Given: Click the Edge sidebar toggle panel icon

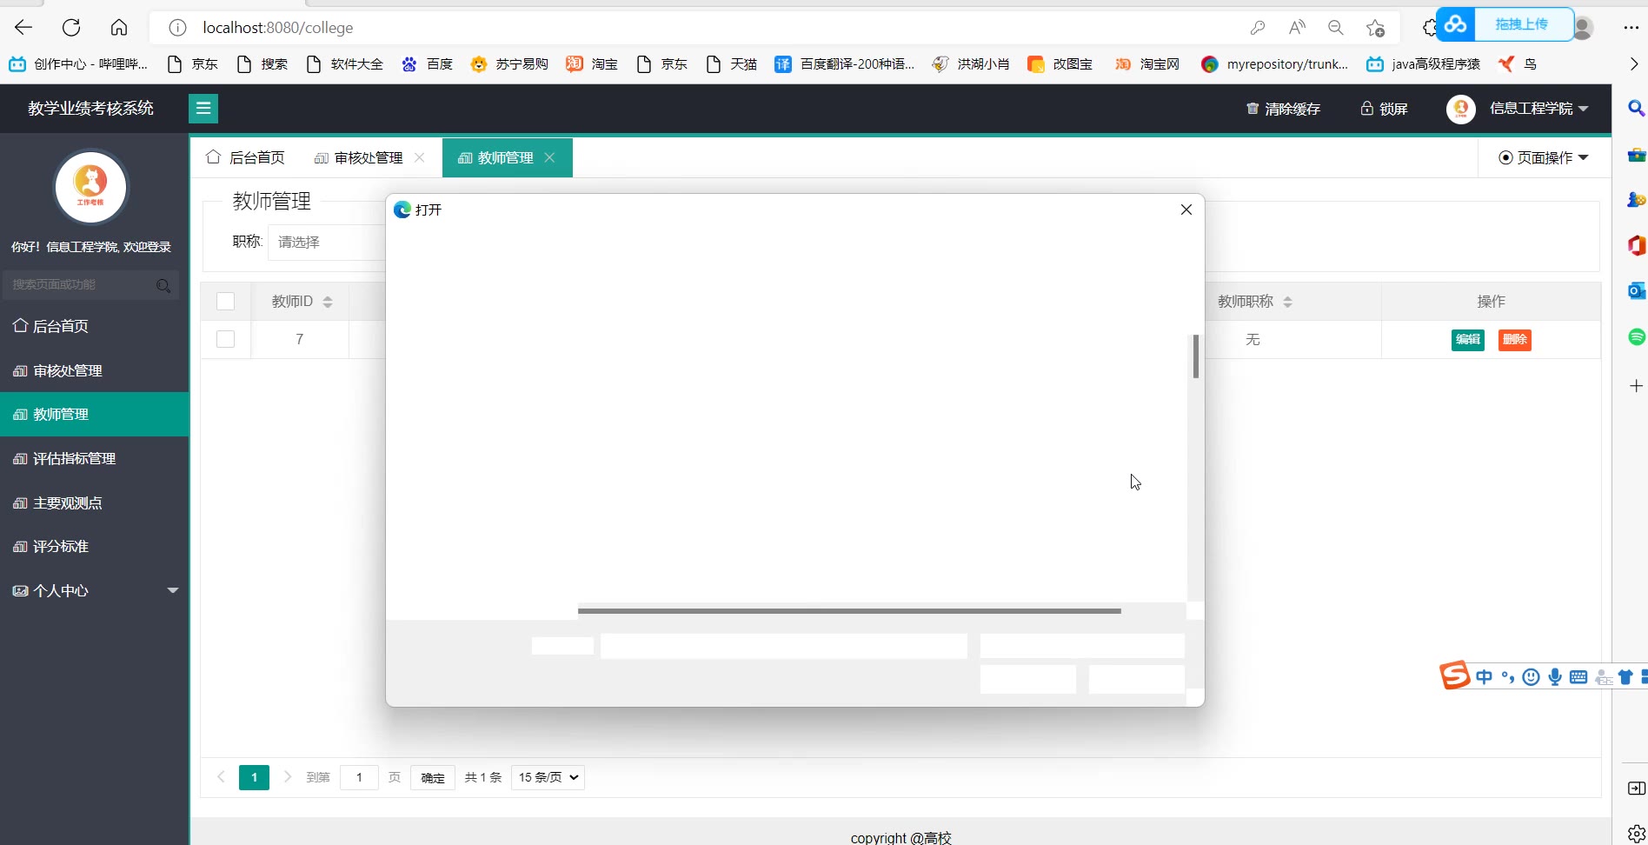Looking at the screenshot, I should (1636, 788).
